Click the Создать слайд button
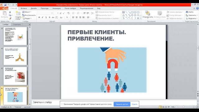This screenshot has width=199, height=112. (18, 16)
